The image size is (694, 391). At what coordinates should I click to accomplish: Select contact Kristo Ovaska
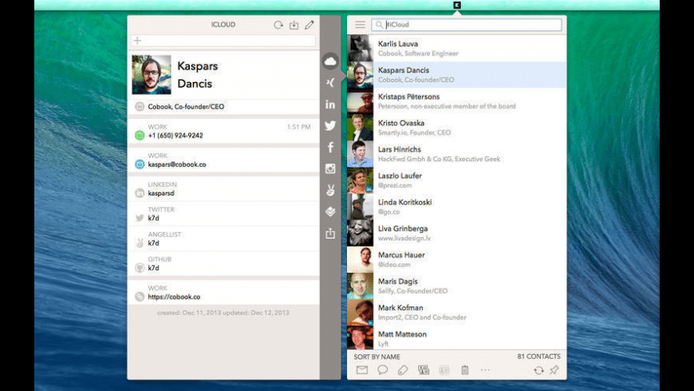coord(456,128)
